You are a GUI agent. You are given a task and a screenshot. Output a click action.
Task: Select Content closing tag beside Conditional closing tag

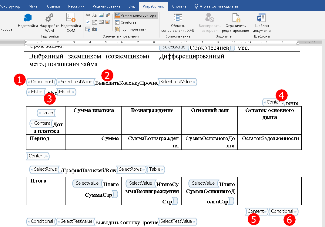pyautogui.click(x=256, y=211)
